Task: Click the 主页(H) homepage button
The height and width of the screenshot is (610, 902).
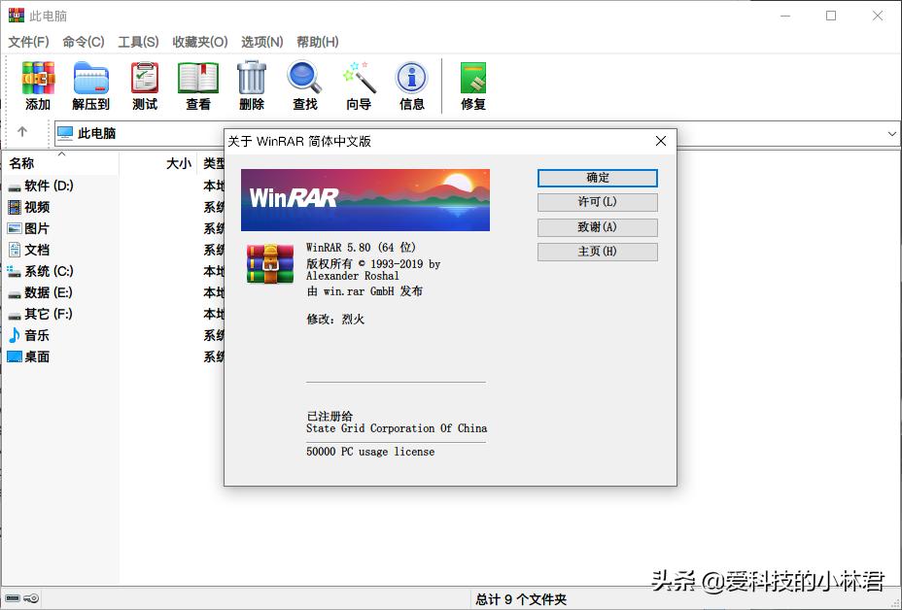Action: coord(596,252)
